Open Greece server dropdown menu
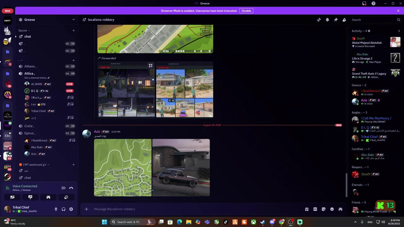 (x=74, y=20)
